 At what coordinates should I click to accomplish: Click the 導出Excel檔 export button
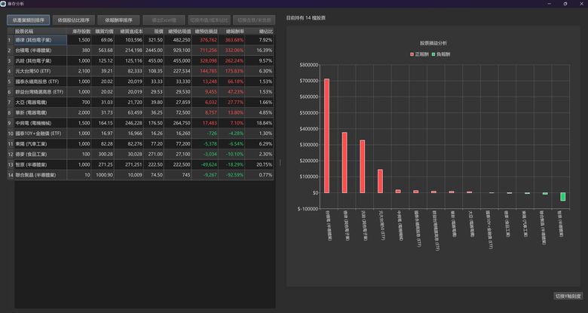coord(164,20)
